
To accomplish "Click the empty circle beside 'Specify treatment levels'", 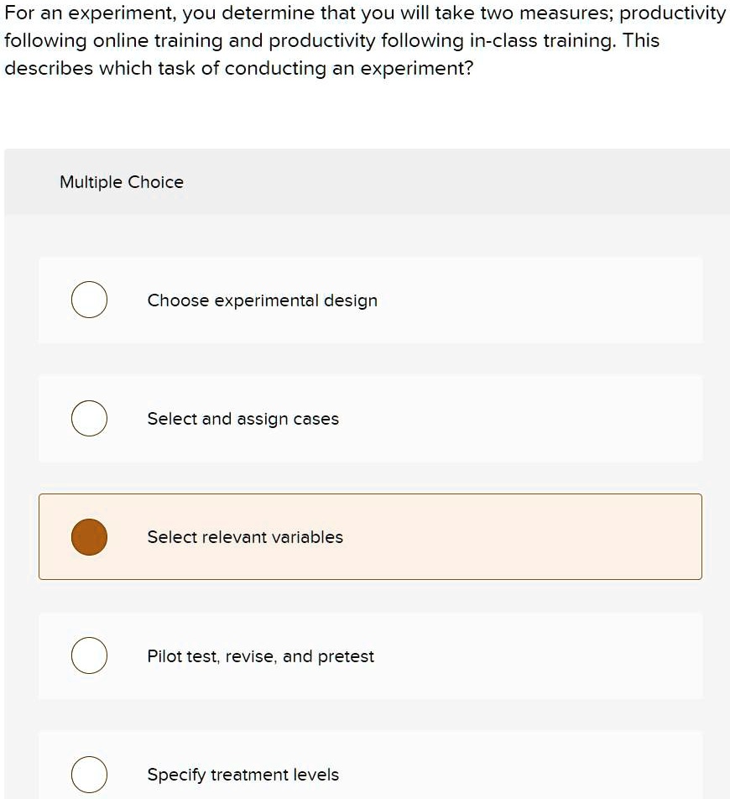I will coord(89,774).
